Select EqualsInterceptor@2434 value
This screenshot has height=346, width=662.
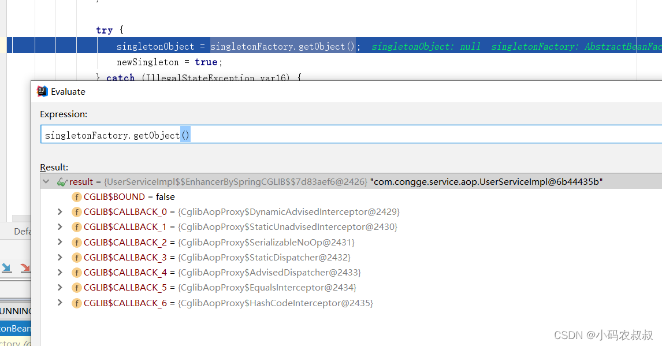[x=267, y=288]
